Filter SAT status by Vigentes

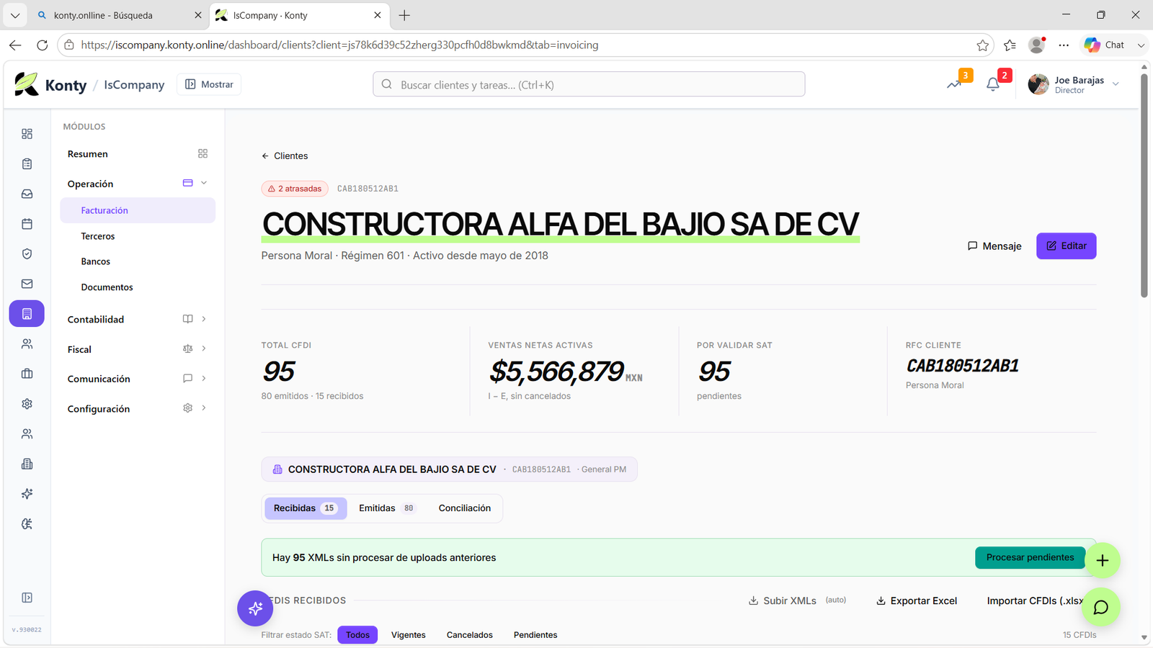(409, 635)
